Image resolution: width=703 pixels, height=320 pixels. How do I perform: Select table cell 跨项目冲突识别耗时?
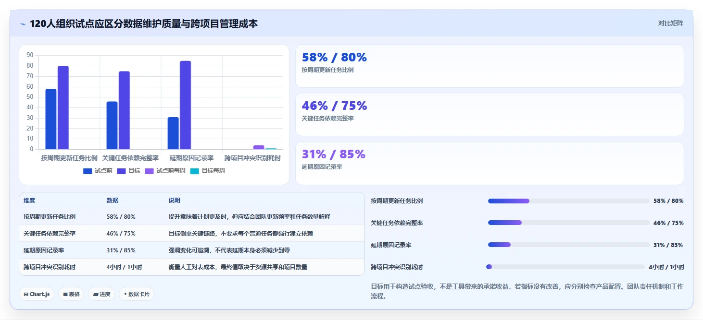[x=49, y=267]
